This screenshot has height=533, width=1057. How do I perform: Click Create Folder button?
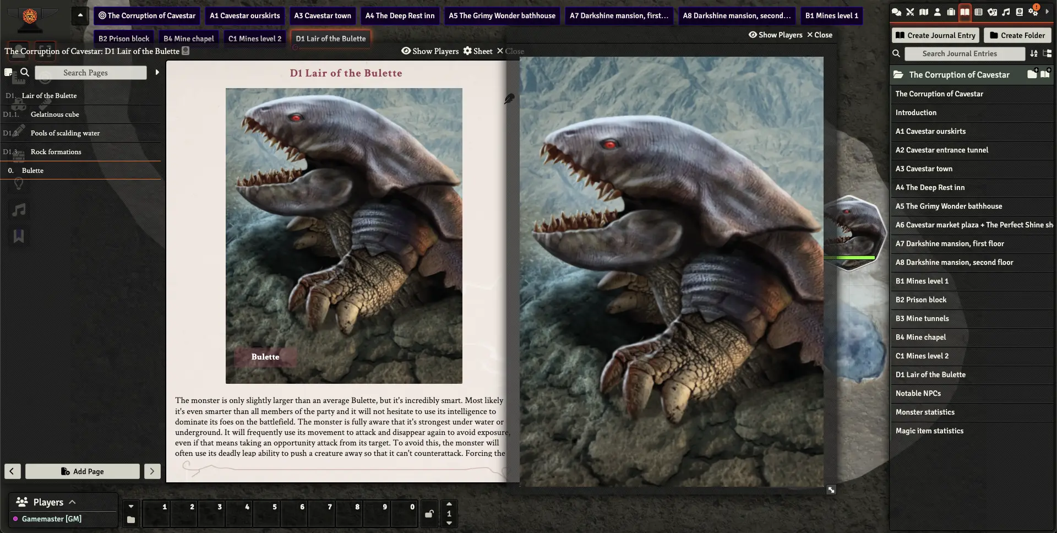click(x=1017, y=35)
